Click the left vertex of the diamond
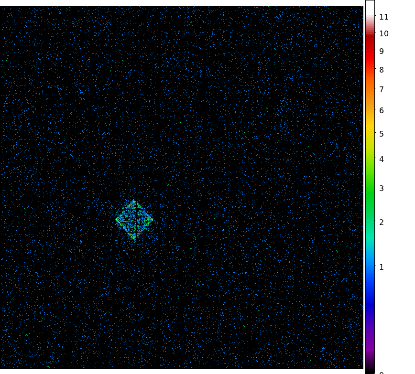 [x=116, y=220]
